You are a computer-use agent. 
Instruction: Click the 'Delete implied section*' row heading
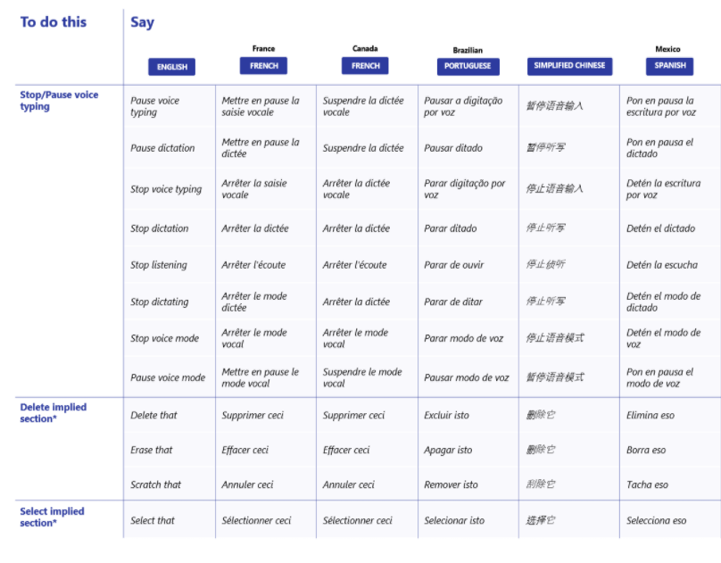point(53,412)
